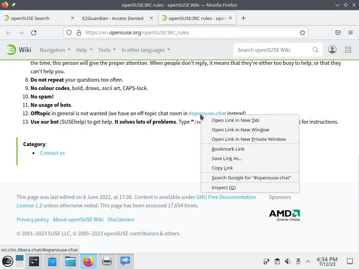Expand the In other languages dropdown

coord(145,50)
